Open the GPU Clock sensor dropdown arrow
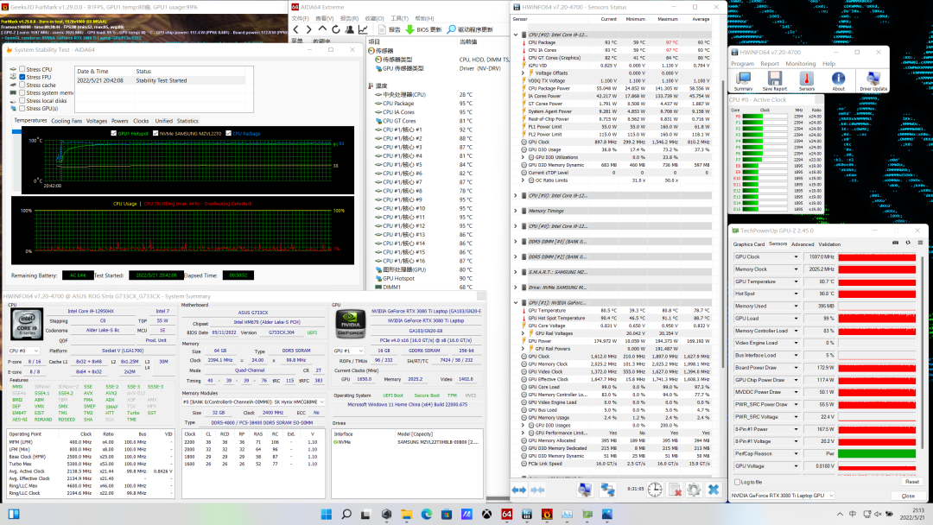 [x=797, y=257]
